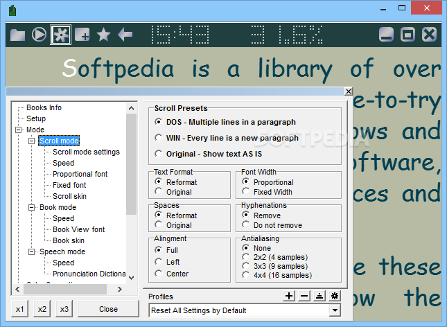
Task: Click the profile save icon button
Action: click(x=319, y=296)
